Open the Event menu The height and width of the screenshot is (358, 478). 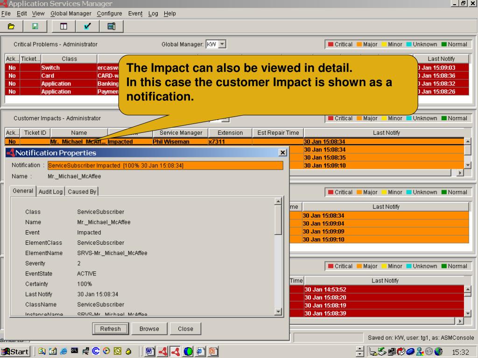point(135,14)
